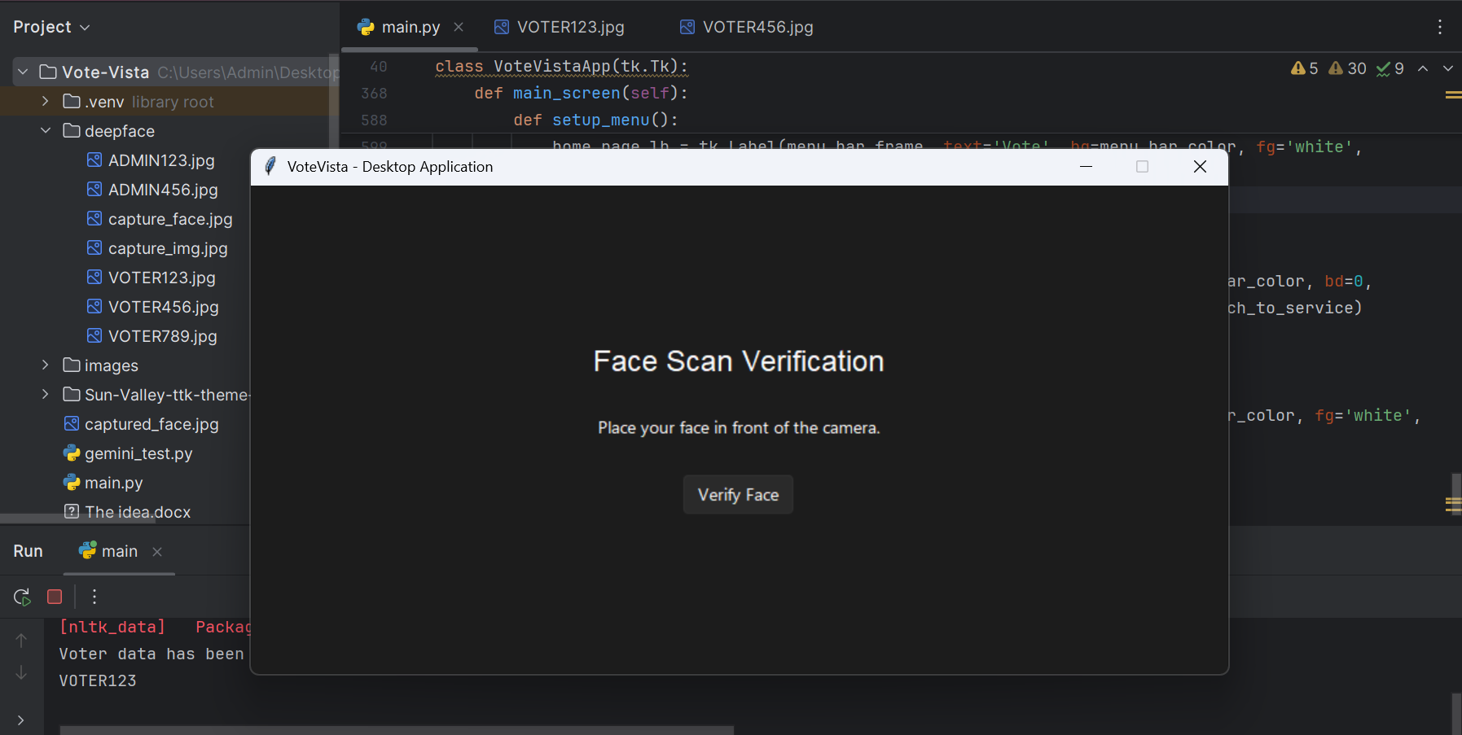The width and height of the screenshot is (1462, 735).
Task: Click the VoteVista feather window icon
Action: pyautogui.click(x=270, y=166)
